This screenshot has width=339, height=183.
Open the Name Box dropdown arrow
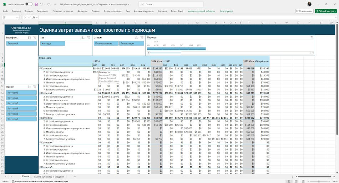(17, 17)
